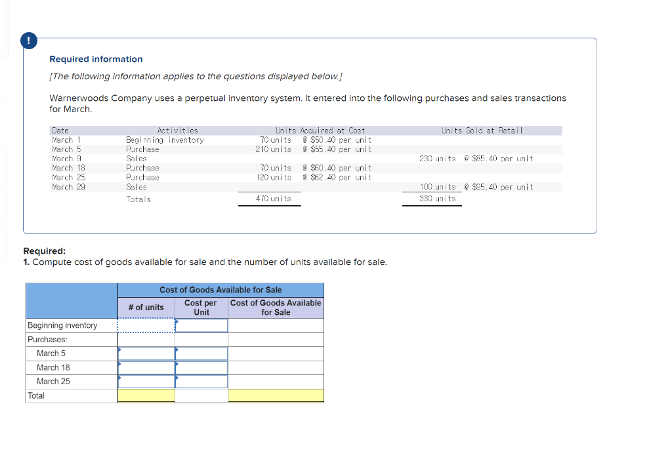Click '$50.40 per unit' beginning inventory cost
This screenshot has height=457, width=672.
[x=341, y=140]
